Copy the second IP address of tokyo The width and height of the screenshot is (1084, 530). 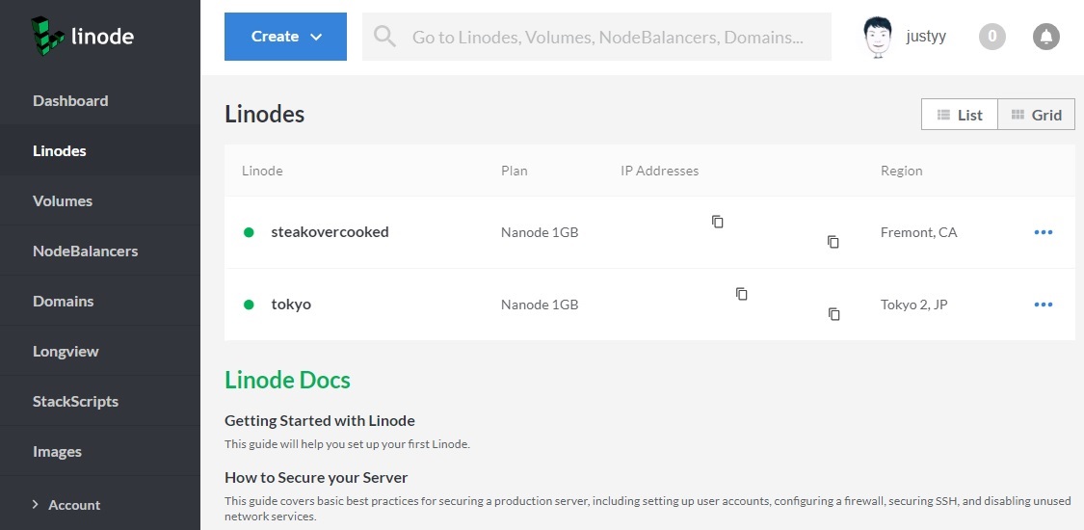point(834,314)
